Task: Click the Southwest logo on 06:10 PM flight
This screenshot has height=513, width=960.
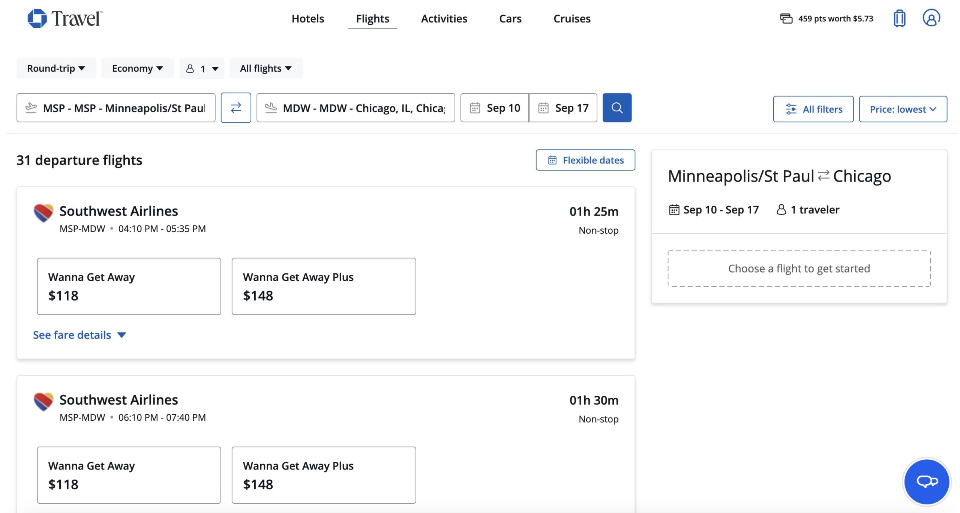Action: [x=43, y=402]
